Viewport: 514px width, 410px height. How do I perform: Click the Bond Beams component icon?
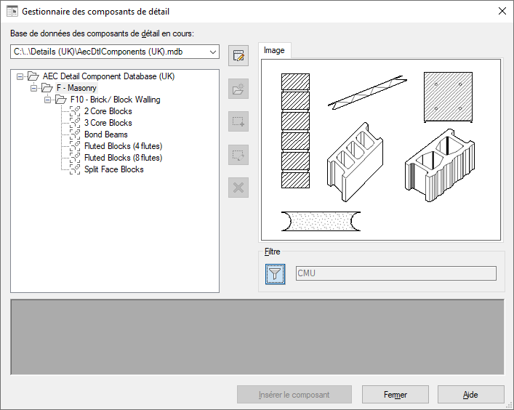pyautogui.click(x=75, y=134)
